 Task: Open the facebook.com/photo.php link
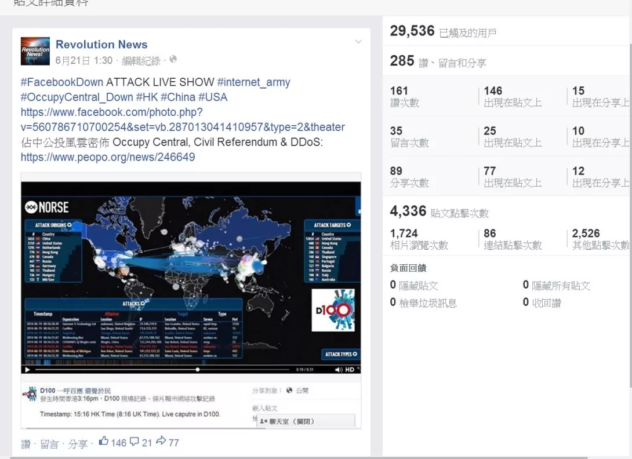(x=183, y=120)
